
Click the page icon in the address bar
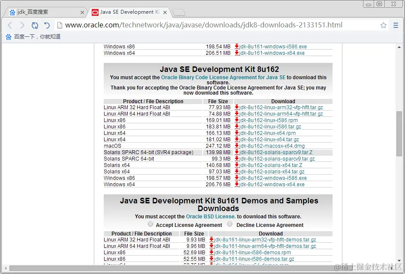click(x=60, y=25)
